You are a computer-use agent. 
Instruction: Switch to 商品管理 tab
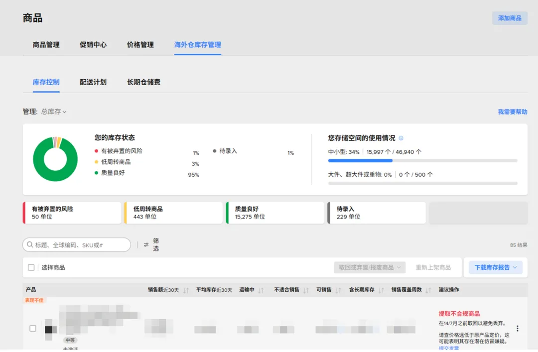(x=46, y=45)
